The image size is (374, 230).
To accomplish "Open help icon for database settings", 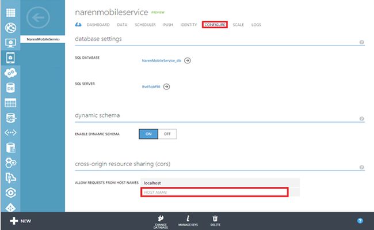I will (x=361, y=42).
